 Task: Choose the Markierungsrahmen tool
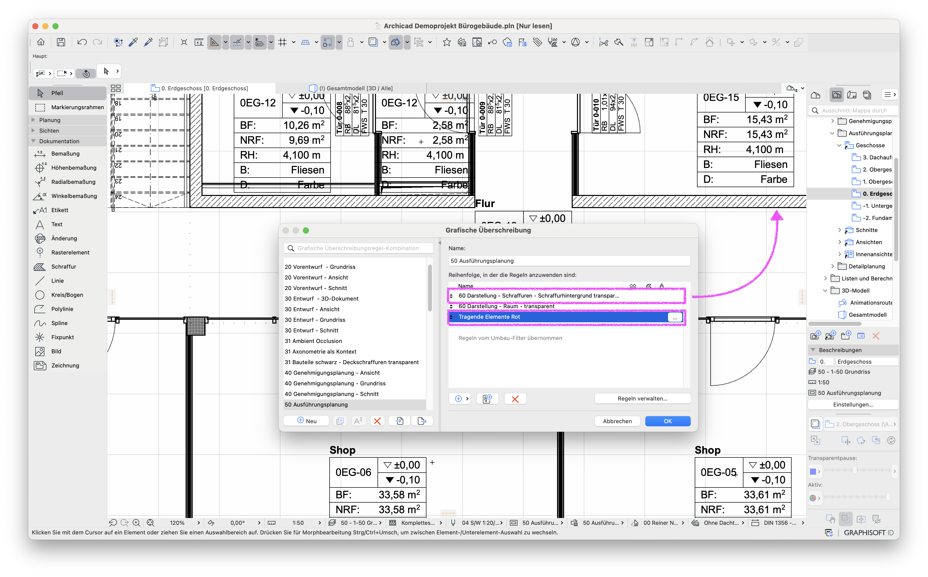point(68,107)
